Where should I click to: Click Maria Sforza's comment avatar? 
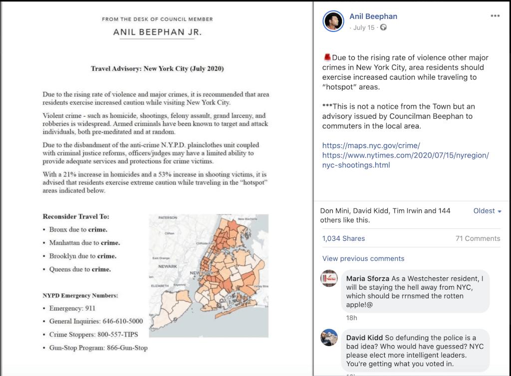point(329,278)
